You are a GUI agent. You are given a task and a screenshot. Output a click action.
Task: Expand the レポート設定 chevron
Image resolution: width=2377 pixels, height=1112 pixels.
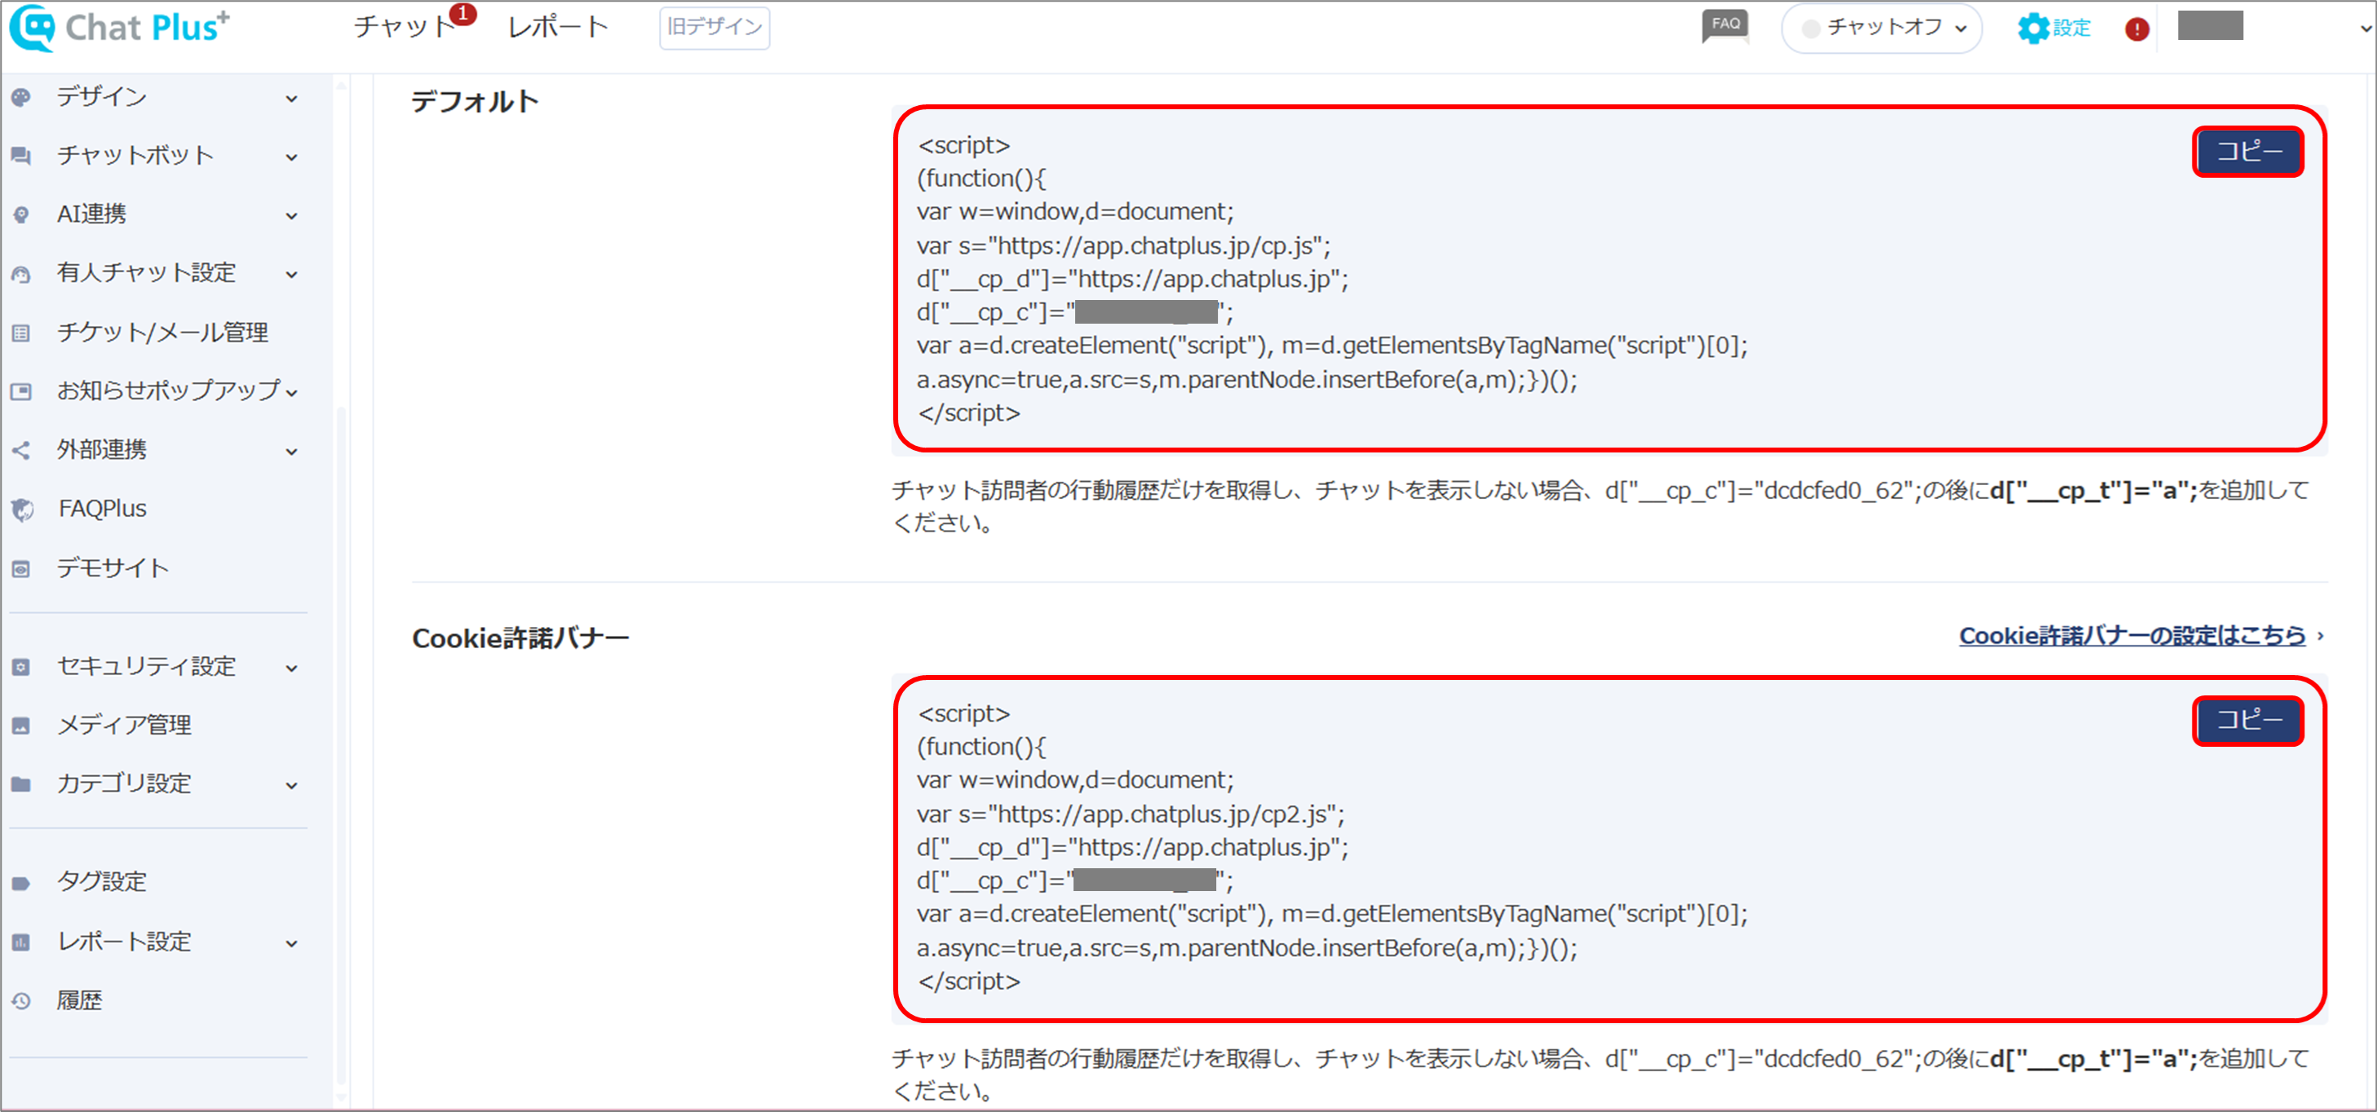291,944
